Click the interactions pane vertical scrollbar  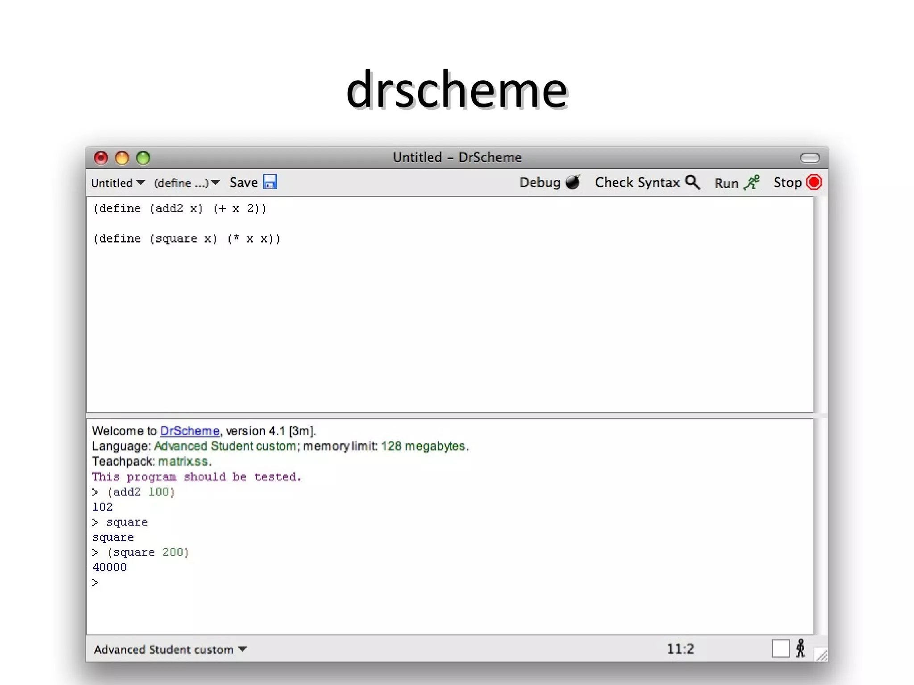820,527
